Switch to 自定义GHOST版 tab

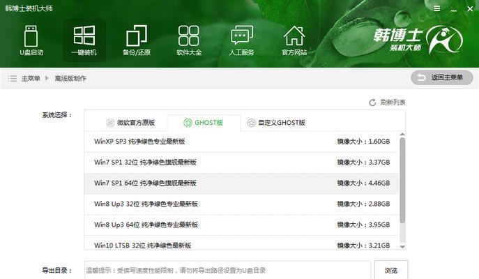[x=277, y=123]
